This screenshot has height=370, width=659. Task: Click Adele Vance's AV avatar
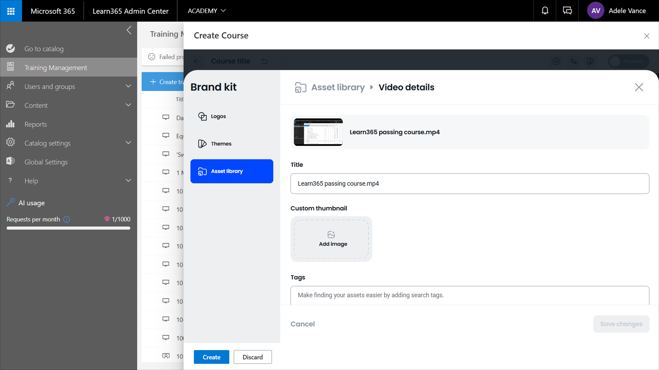596,11
